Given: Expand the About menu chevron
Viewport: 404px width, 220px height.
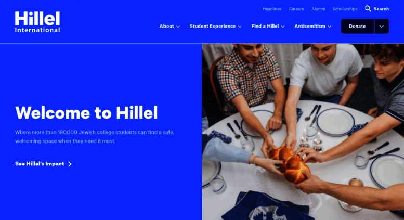Looking at the screenshot, I should tap(178, 27).
